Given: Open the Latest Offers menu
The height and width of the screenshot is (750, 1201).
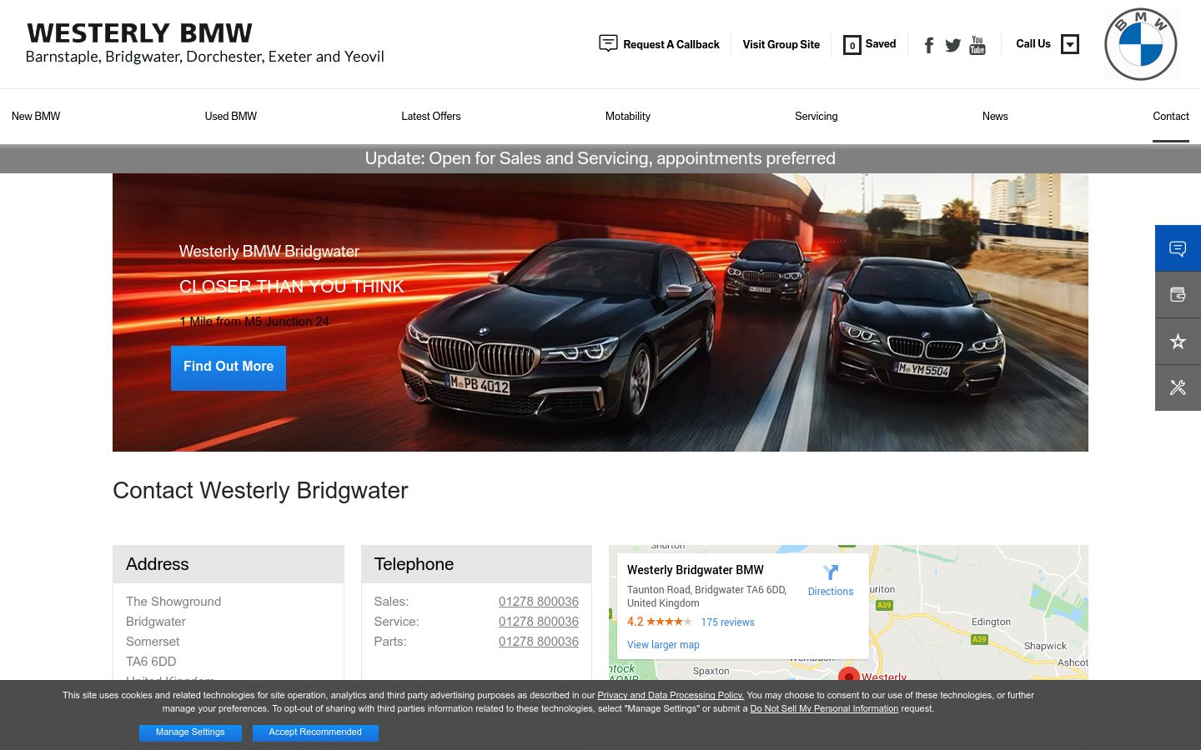Looking at the screenshot, I should click(431, 116).
